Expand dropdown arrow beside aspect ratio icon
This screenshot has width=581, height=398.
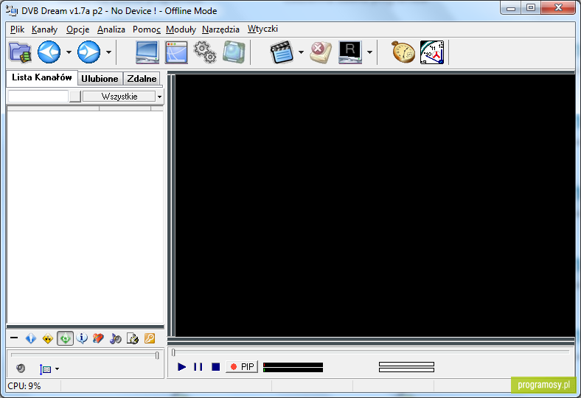57,369
